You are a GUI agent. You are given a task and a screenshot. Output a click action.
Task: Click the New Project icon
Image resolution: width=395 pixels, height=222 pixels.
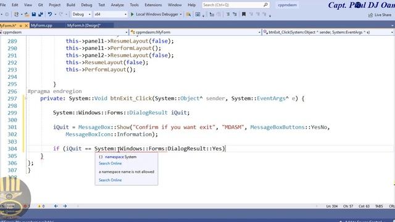pos(17,14)
